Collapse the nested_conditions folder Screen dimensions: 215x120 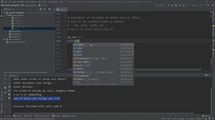coord(7,15)
